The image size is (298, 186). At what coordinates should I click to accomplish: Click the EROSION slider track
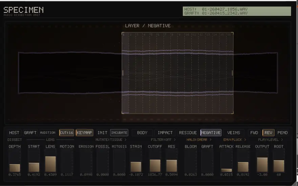tap(86, 161)
